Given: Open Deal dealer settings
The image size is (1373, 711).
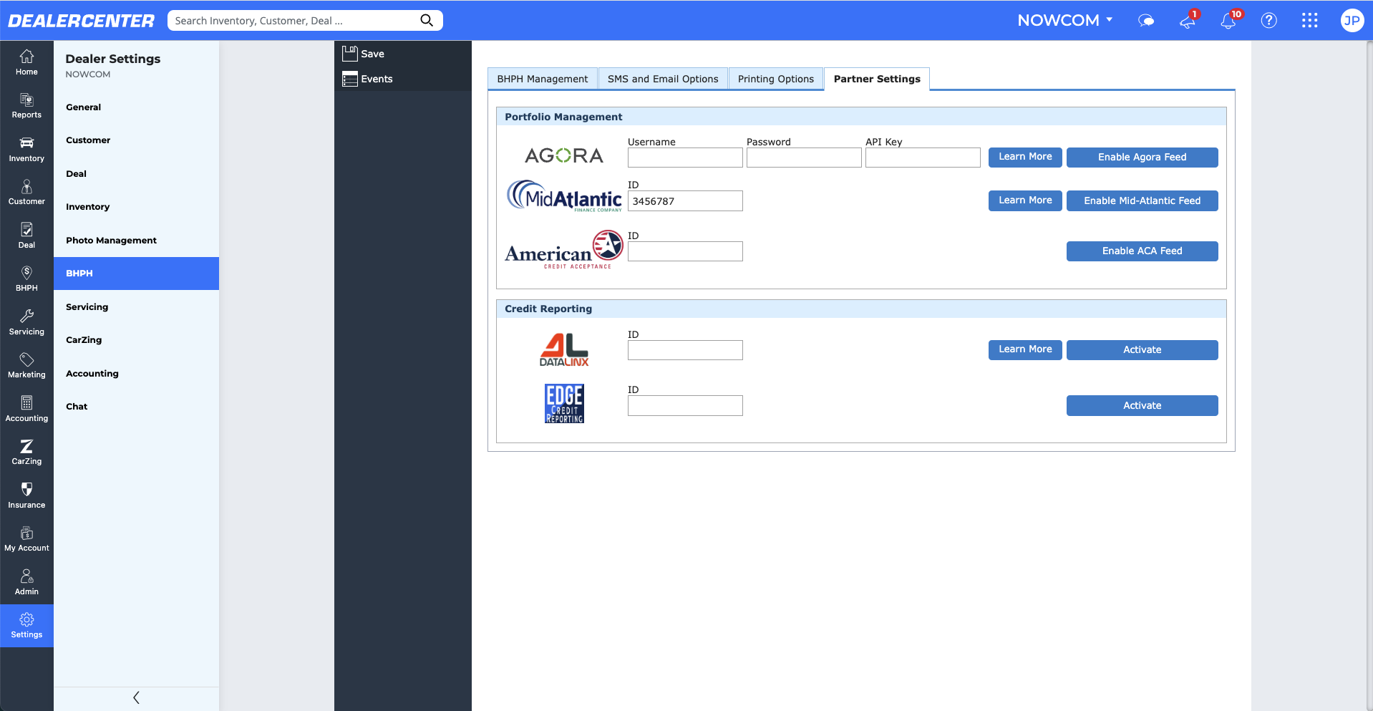Looking at the screenshot, I should pyautogui.click(x=136, y=174).
